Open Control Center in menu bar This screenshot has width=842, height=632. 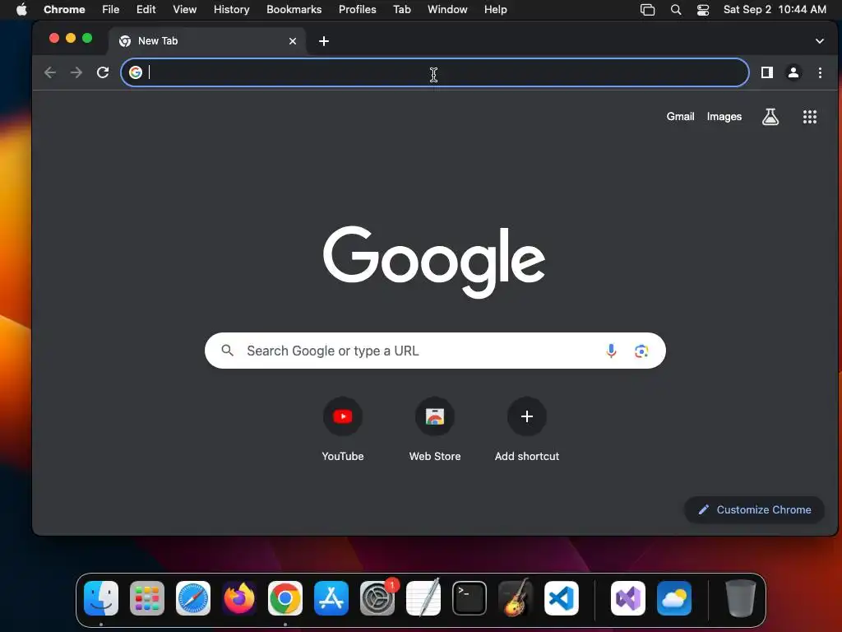coord(703,10)
